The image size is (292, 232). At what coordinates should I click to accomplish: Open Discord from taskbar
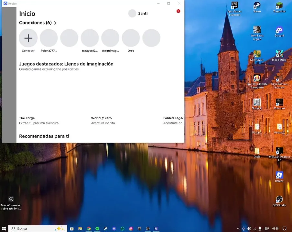114,228
